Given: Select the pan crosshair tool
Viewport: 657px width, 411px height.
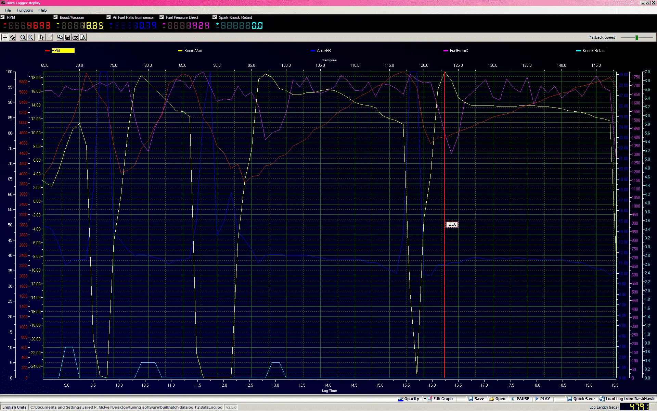Looking at the screenshot, I should click(5, 37).
